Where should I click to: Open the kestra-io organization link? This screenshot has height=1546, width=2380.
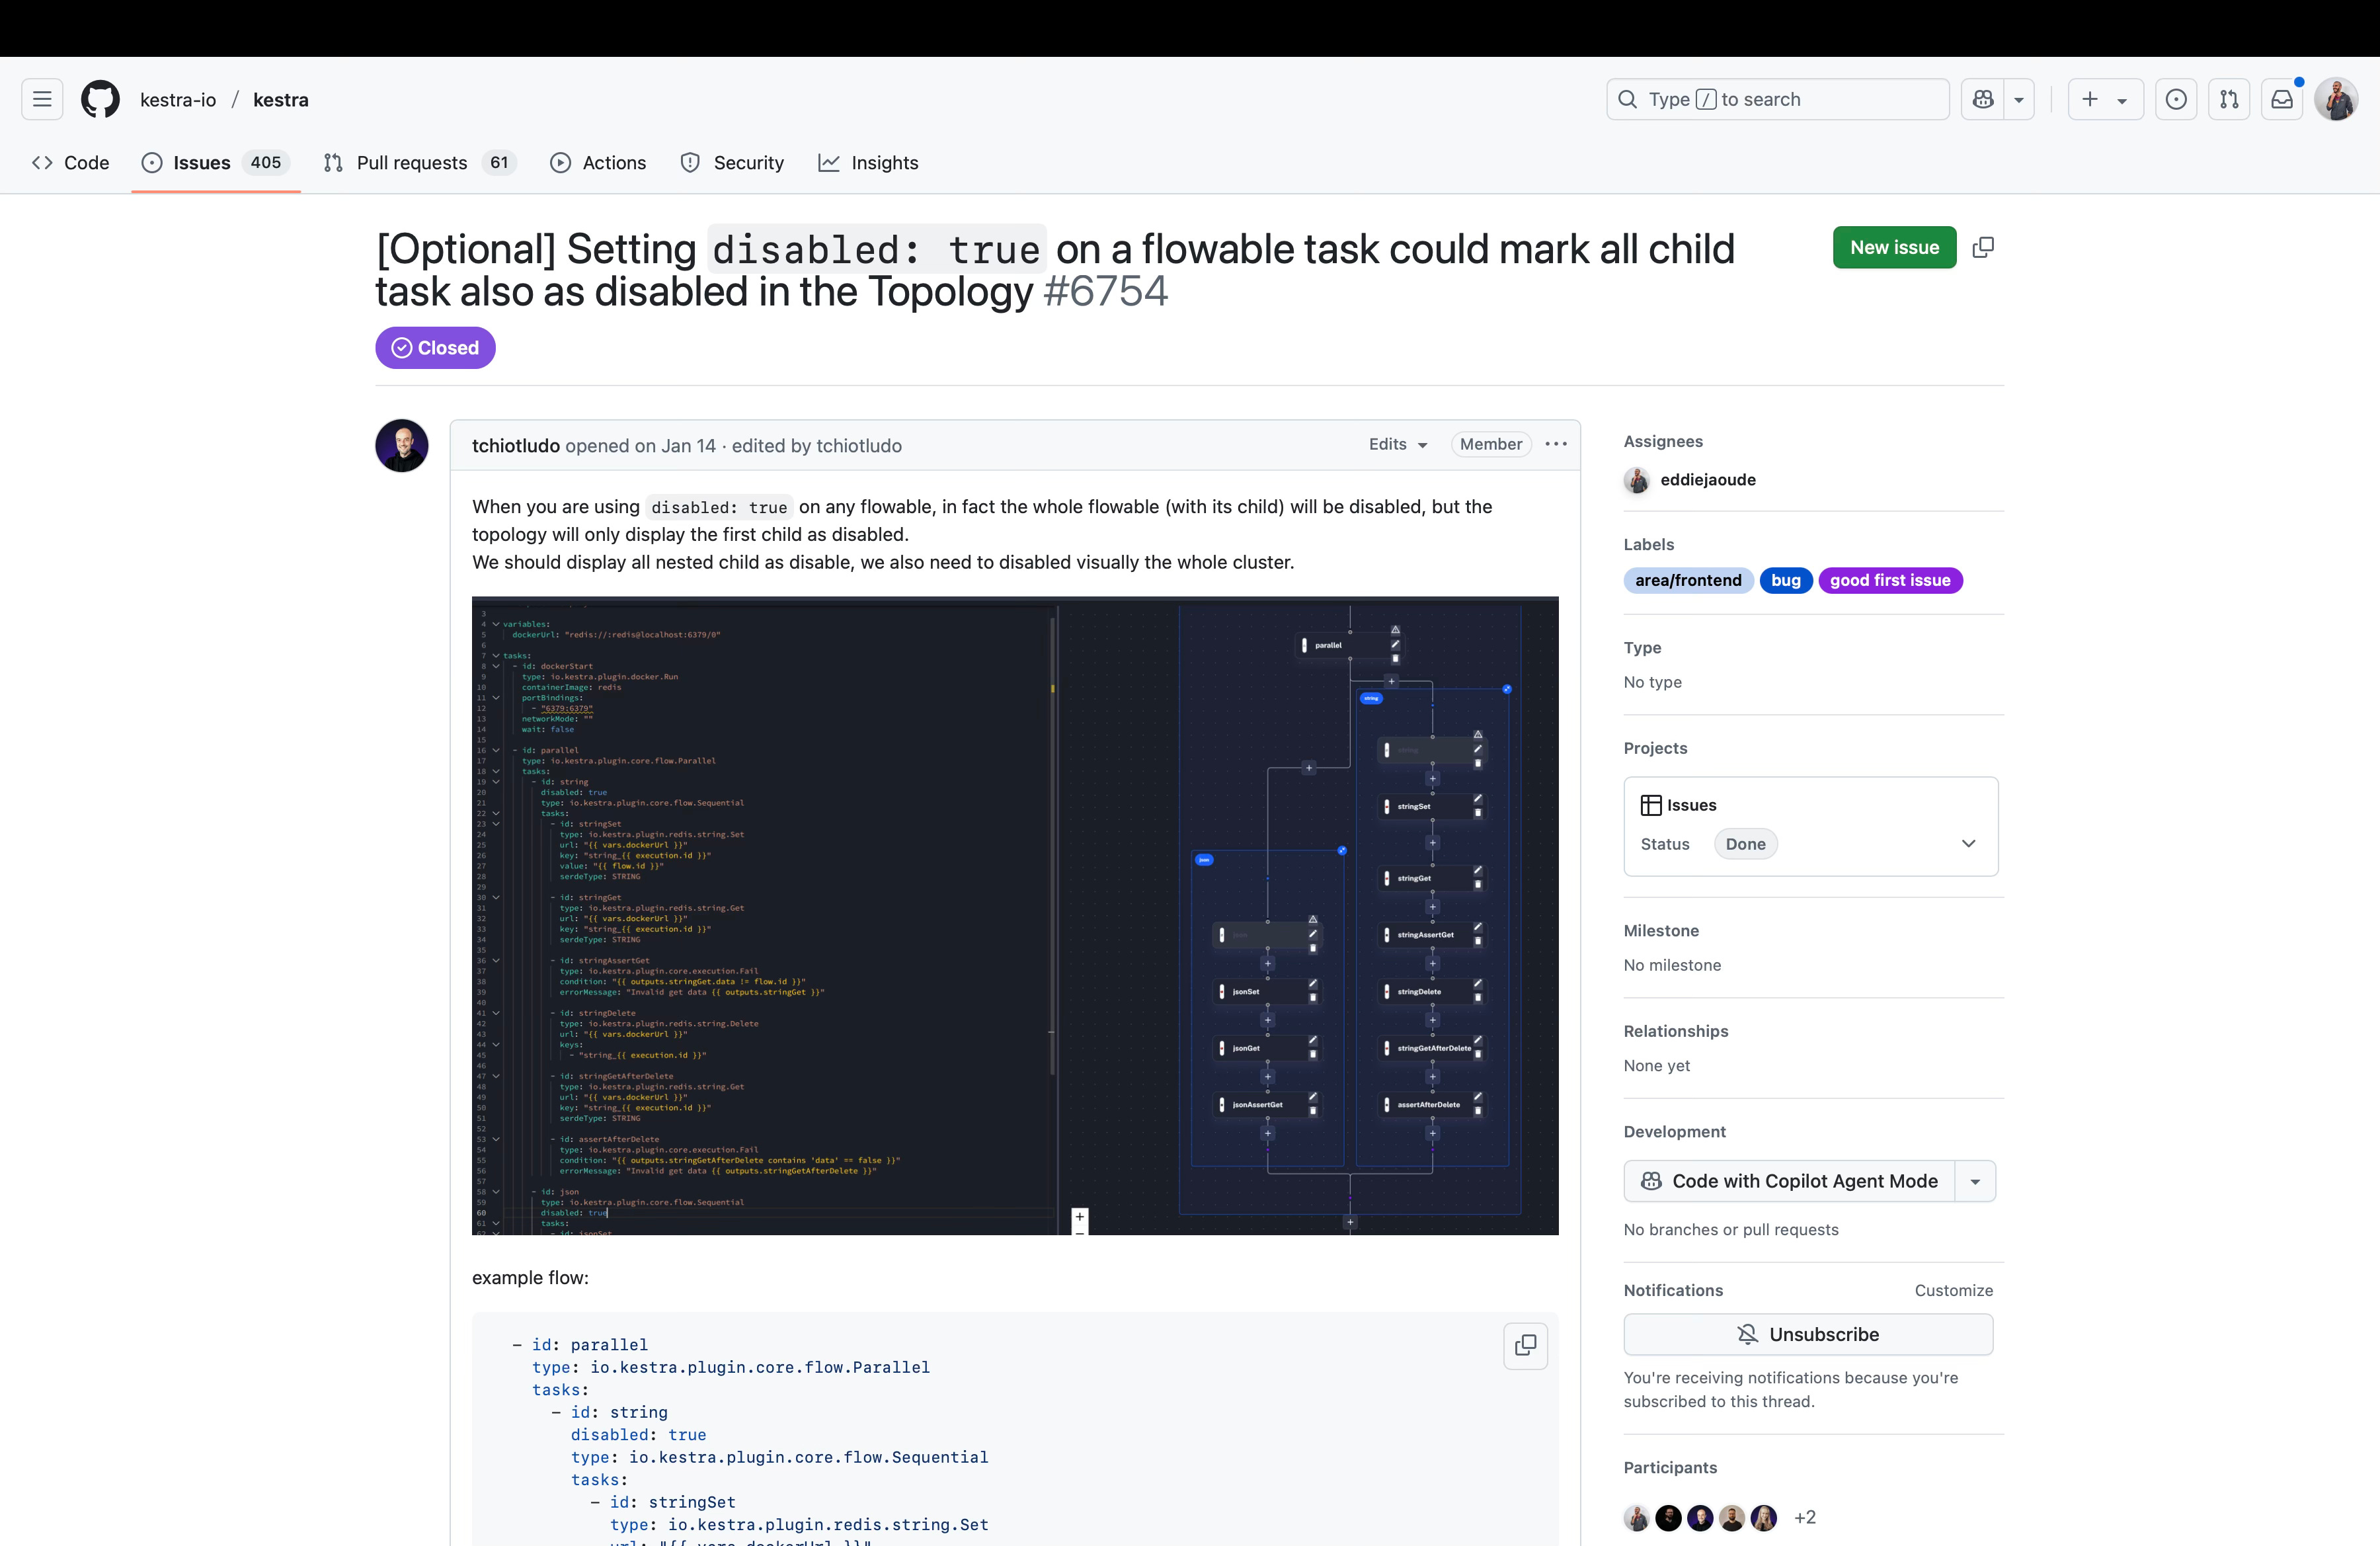click(x=178, y=100)
